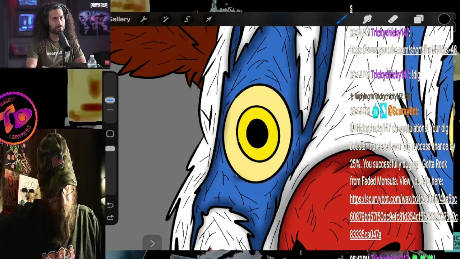The height and width of the screenshot is (259, 460).
Task: Adjust the brush opacity slider handle
Action: click(x=110, y=149)
